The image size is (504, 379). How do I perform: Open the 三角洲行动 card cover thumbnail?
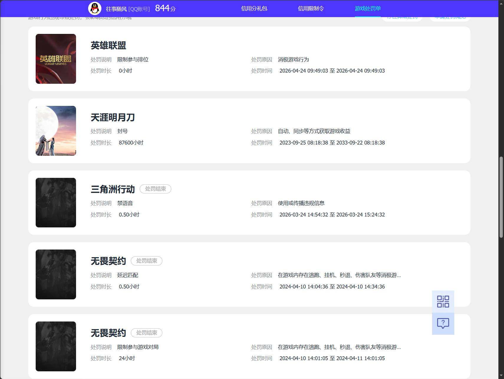pyautogui.click(x=56, y=203)
